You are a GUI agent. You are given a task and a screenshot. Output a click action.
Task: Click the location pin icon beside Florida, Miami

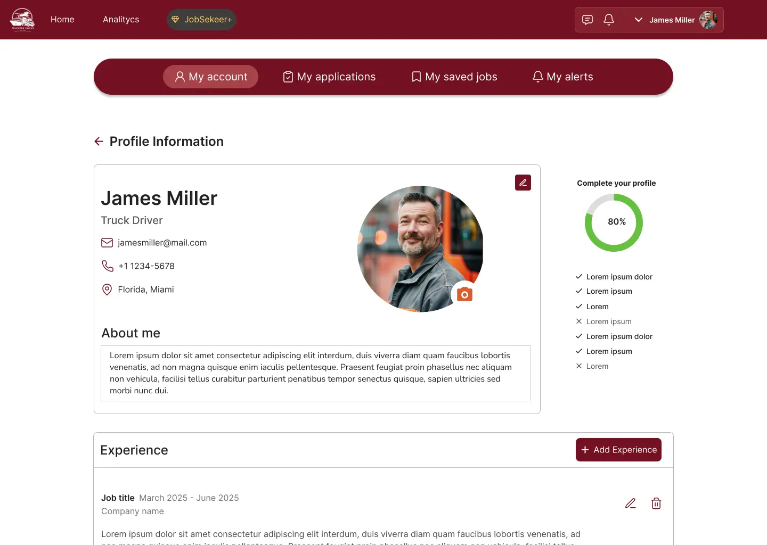(x=107, y=290)
